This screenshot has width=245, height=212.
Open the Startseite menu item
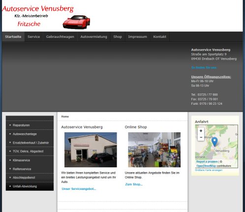(x=13, y=37)
